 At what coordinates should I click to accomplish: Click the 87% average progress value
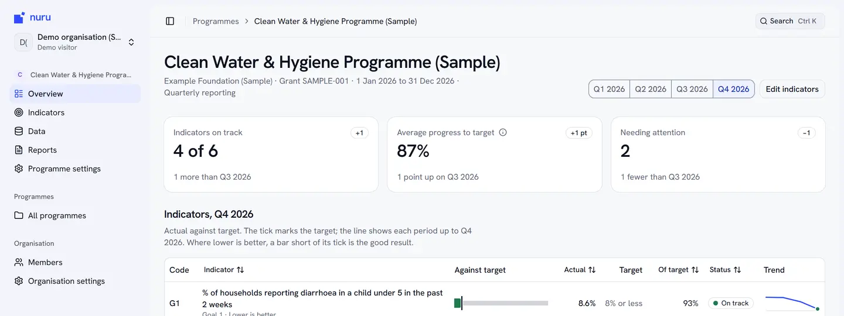pyautogui.click(x=413, y=152)
